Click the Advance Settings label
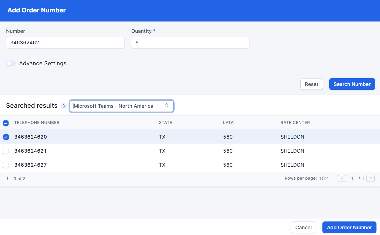 (x=43, y=63)
